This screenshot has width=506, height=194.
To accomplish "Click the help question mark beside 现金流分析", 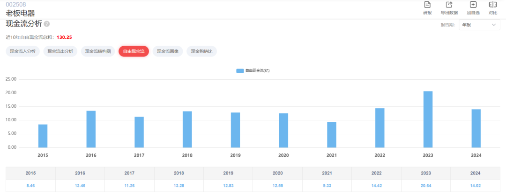I will pos(47,24).
